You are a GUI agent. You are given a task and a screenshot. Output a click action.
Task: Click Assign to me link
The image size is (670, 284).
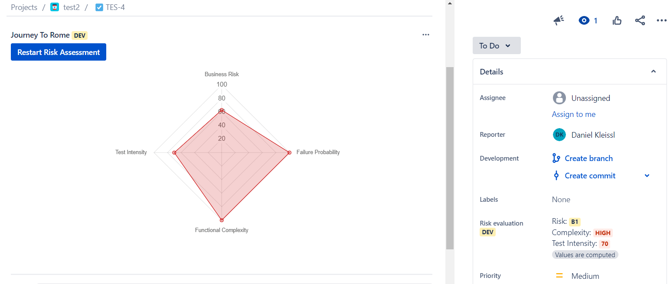tap(573, 114)
